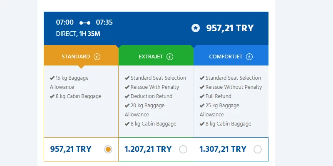Choose the 1.207,21 TRY ExtraJet radio button
The width and height of the screenshot is (333, 166).
[183, 149]
